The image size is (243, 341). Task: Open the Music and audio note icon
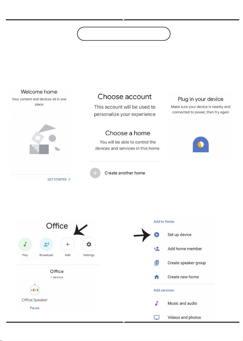tap(157, 303)
